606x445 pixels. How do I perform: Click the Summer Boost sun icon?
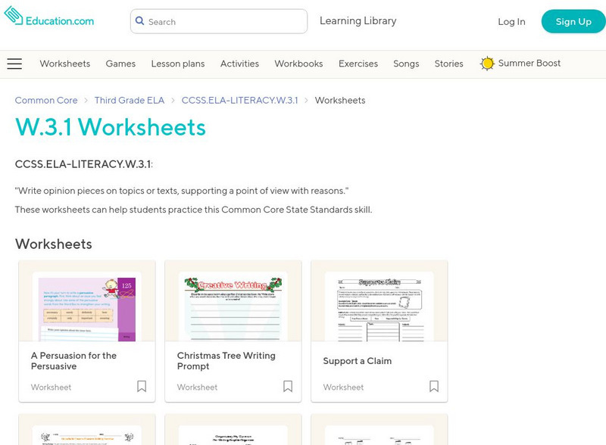487,64
